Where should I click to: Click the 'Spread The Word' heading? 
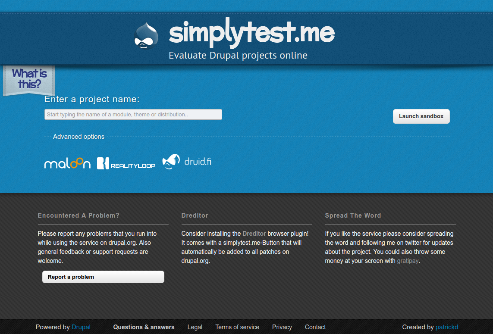click(353, 215)
